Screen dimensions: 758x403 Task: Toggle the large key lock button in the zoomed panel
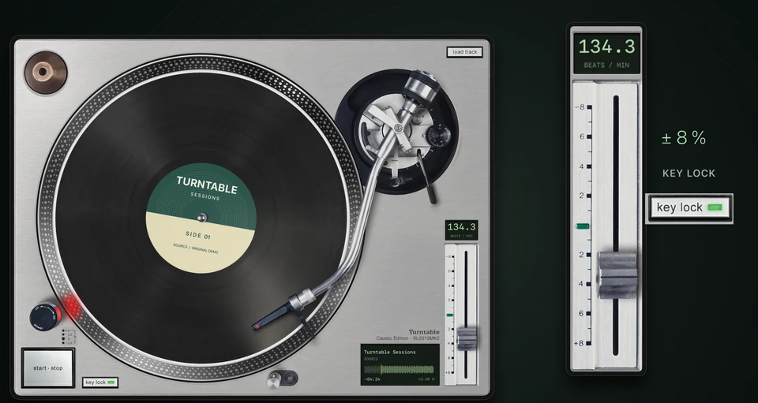point(689,208)
